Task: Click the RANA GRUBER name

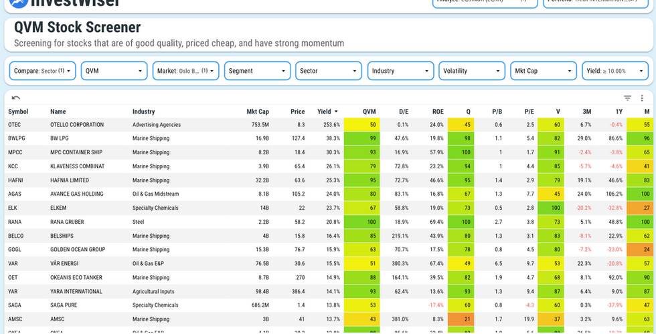Action: pyautogui.click(x=67, y=222)
